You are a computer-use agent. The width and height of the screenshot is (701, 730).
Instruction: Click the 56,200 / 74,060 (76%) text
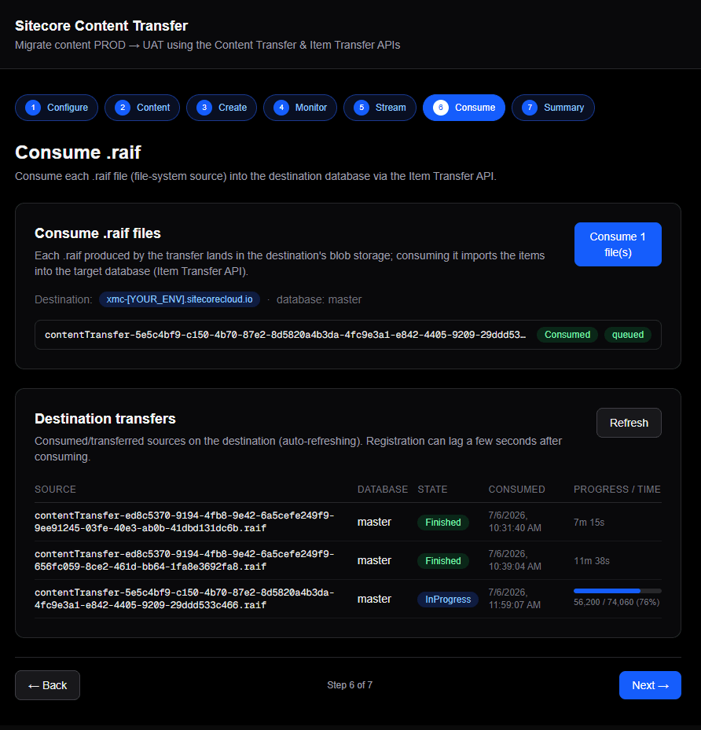616,602
